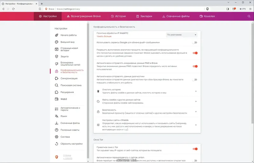The width and height of the screenshot is (254, 163).
Task: Expand Очистить историю row arrow
Action: coord(196,91)
